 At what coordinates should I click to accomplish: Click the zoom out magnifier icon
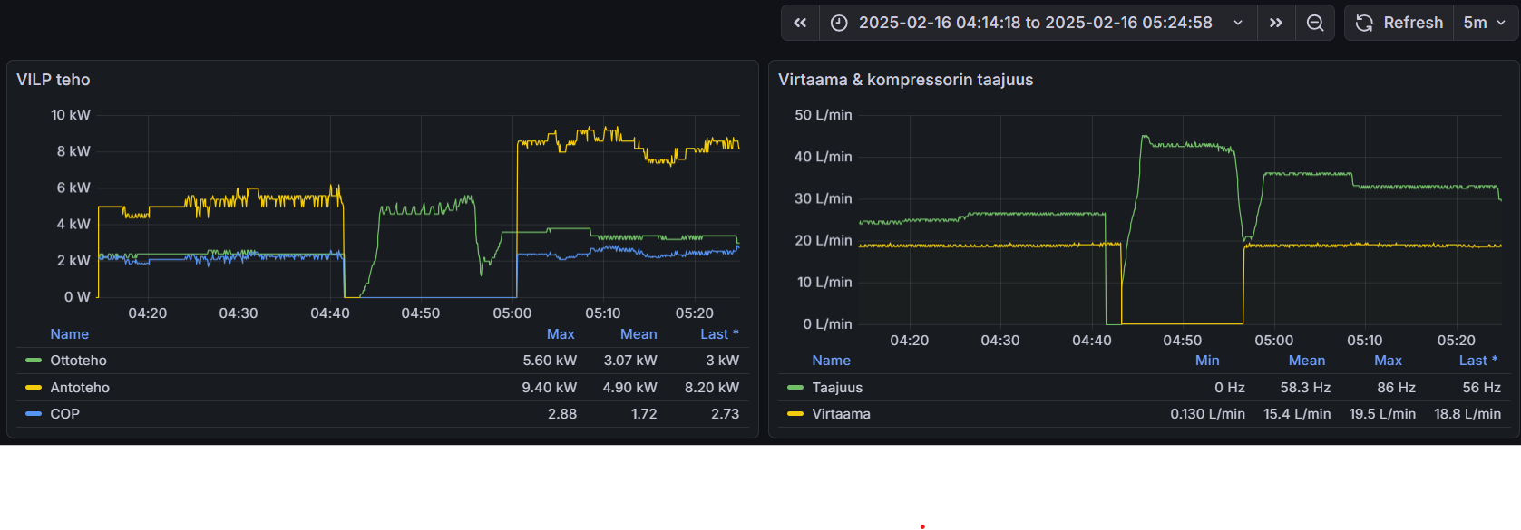[1315, 24]
